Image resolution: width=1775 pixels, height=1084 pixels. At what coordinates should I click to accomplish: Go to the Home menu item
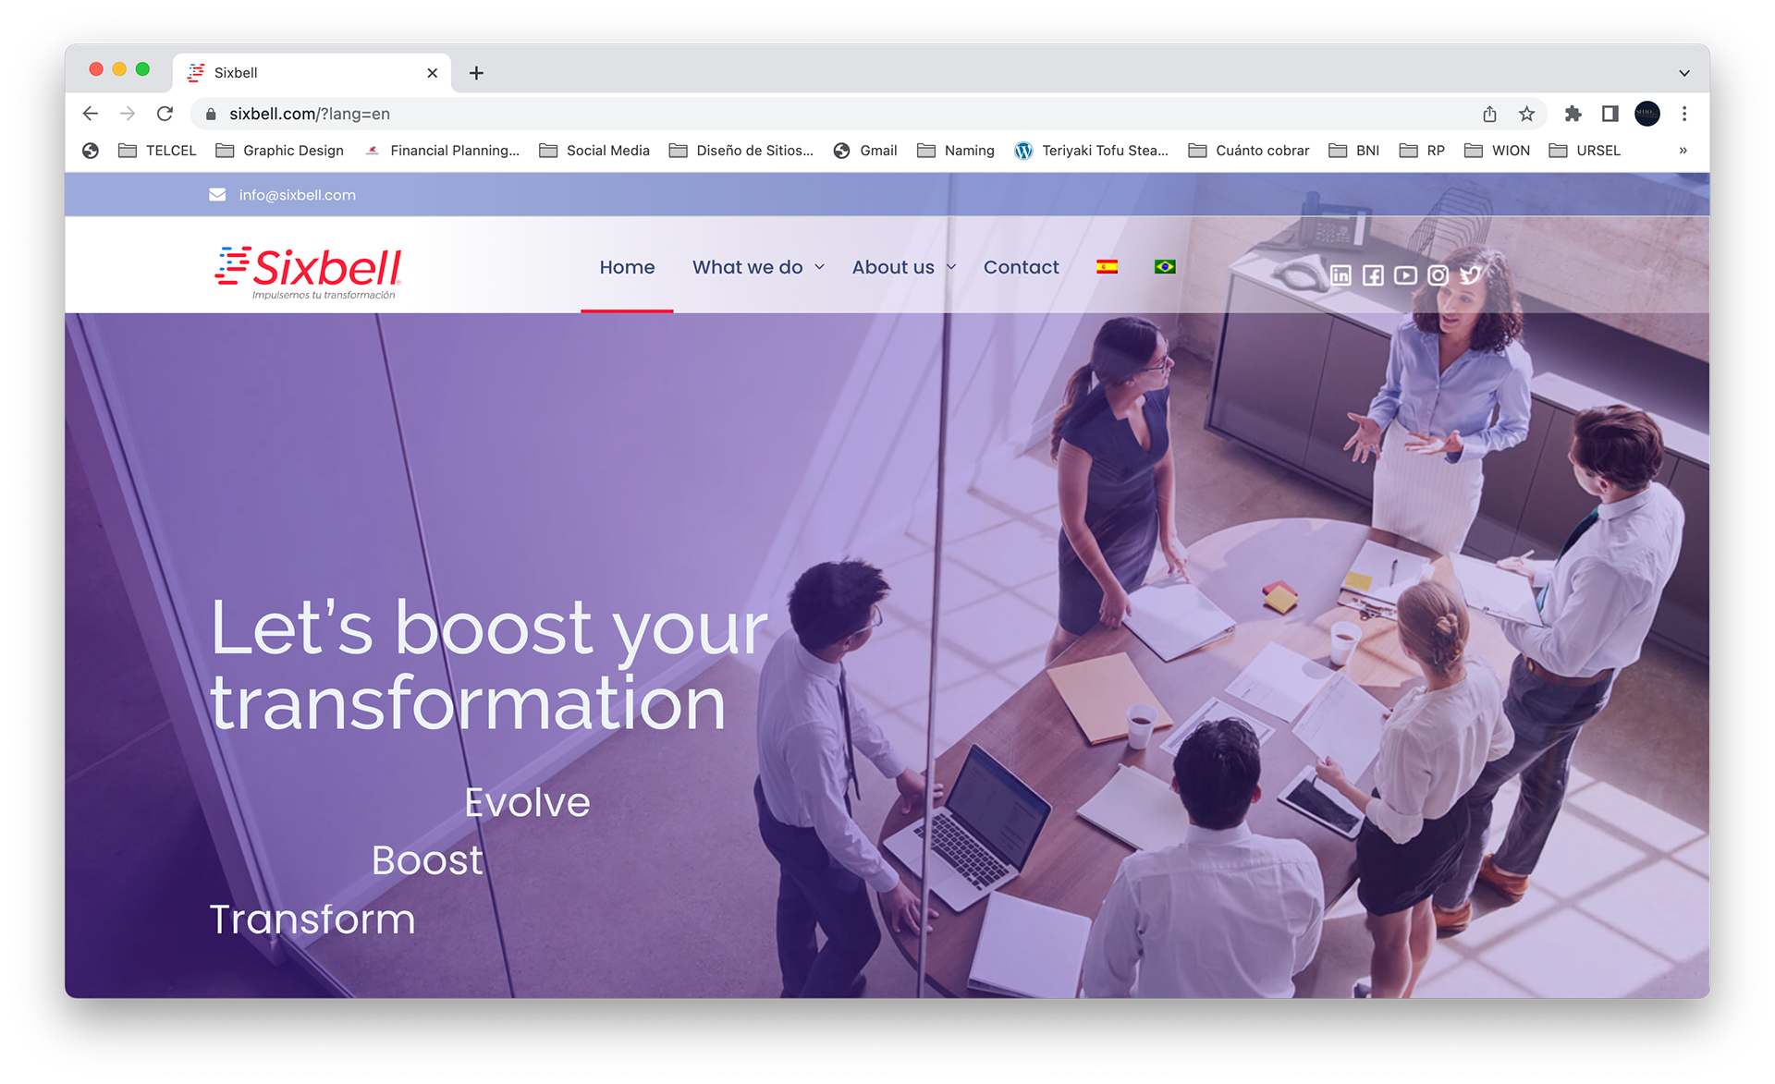(x=627, y=267)
